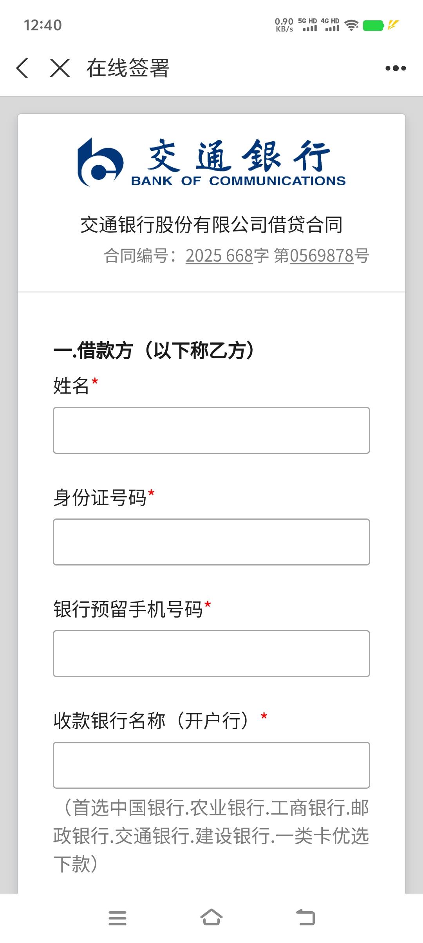
Task: Tap the Android back navigation icon
Action: pyautogui.click(x=305, y=917)
